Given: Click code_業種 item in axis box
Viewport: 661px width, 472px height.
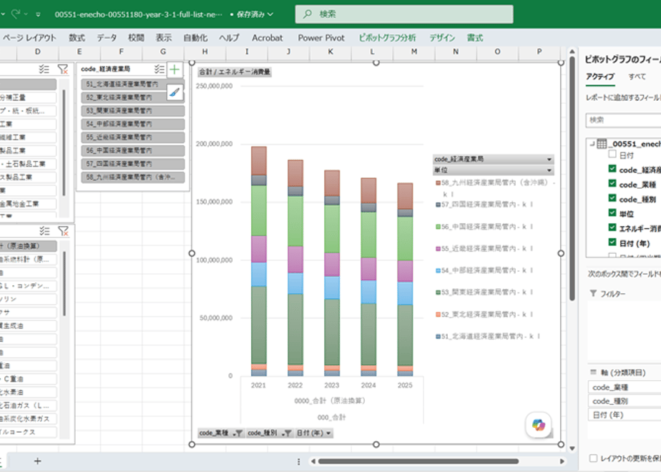Looking at the screenshot, I should pyautogui.click(x=625, y=388).
